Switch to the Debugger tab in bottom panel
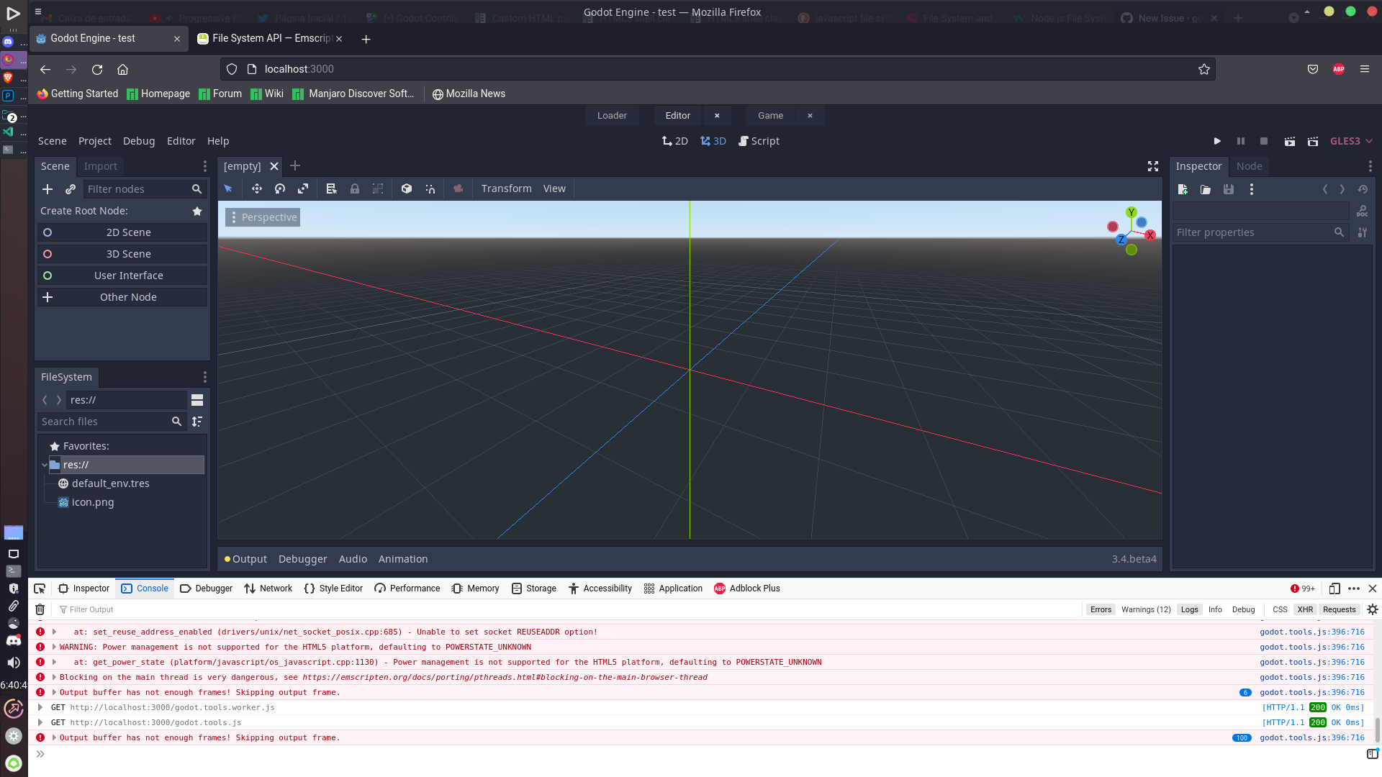The width and height of the screenshot is (1382, 777). (x=302, y=559)
